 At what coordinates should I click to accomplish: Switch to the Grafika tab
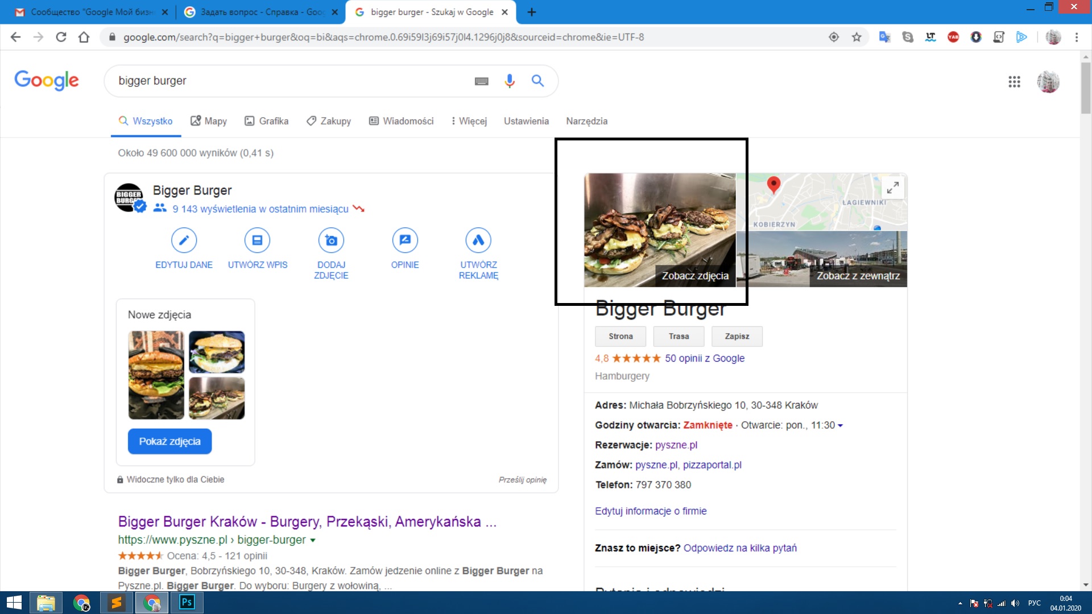coord(267,121)
